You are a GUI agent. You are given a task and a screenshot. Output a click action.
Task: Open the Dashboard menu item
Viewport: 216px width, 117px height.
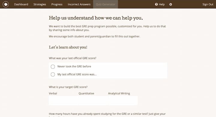click(x=21, y=4)
